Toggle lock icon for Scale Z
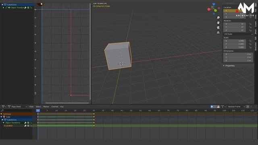This screenshot has height=145, width=258. click(250, 47)
